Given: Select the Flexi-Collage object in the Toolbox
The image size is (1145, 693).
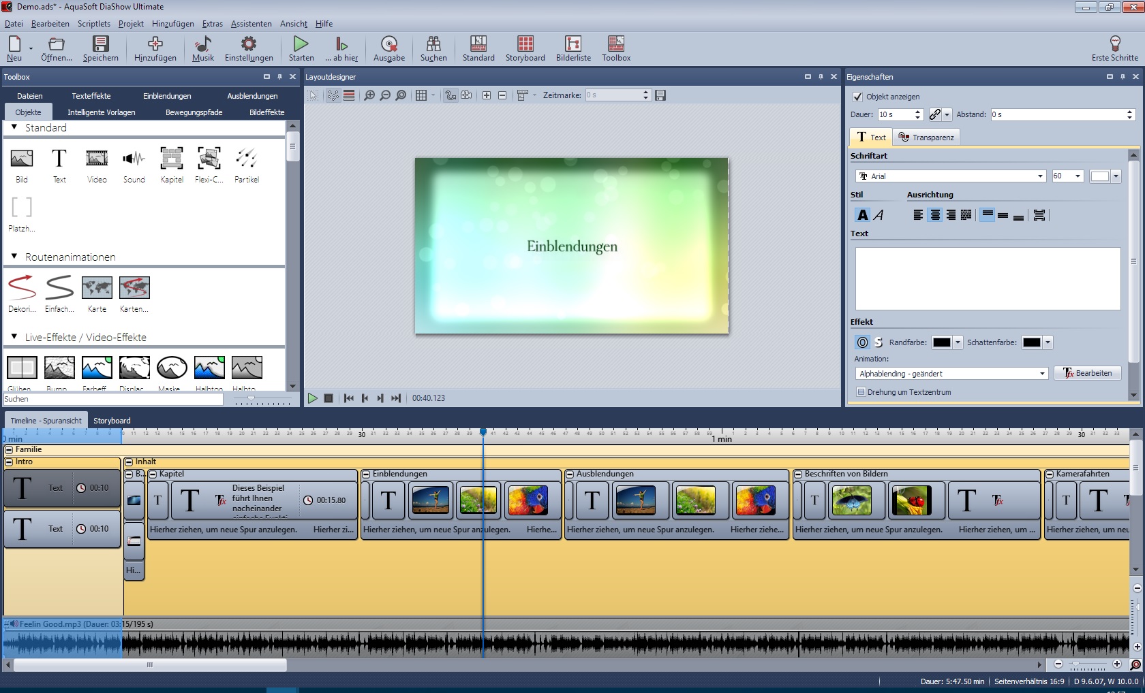Looking at the screenshot, I should [x=209, y=165].
